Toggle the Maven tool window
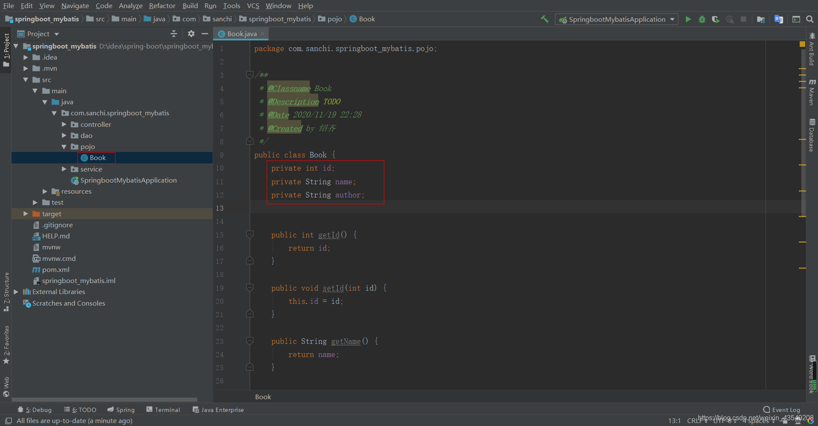Viewport: 818px width, 426px height. point(812,92)
